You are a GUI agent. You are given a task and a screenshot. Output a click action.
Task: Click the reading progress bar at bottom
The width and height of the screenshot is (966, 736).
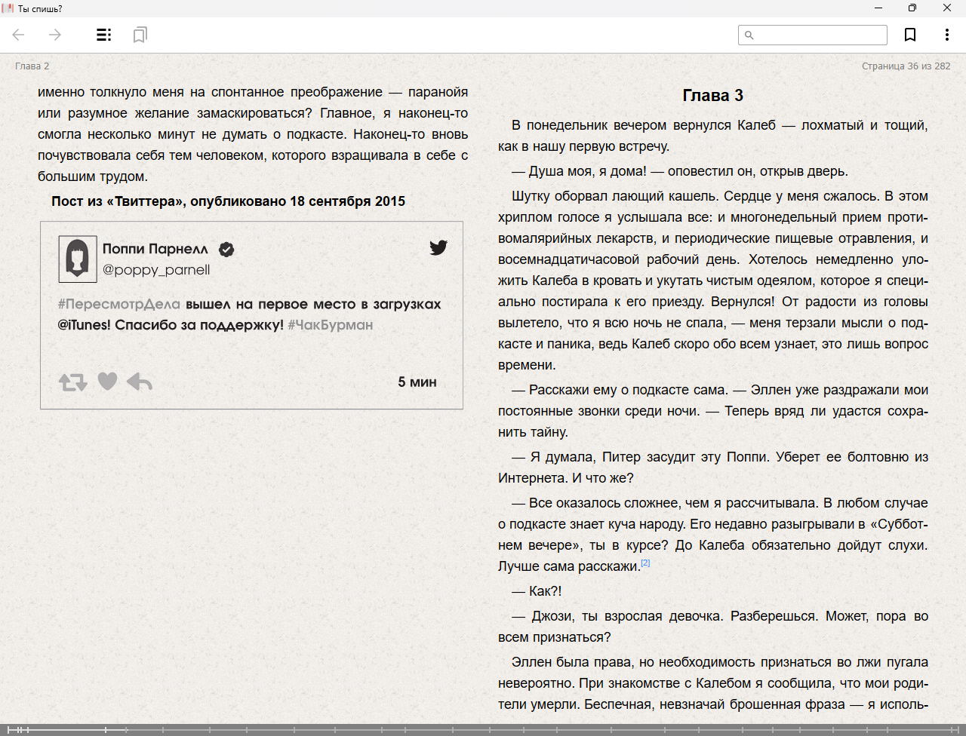pyautogui.click(x=483, y=729)
